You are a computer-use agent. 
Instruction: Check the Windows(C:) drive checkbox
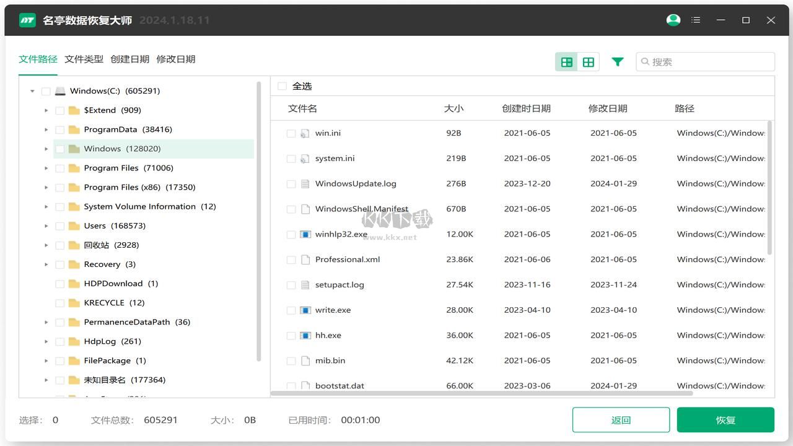click(x=46, y=91)
